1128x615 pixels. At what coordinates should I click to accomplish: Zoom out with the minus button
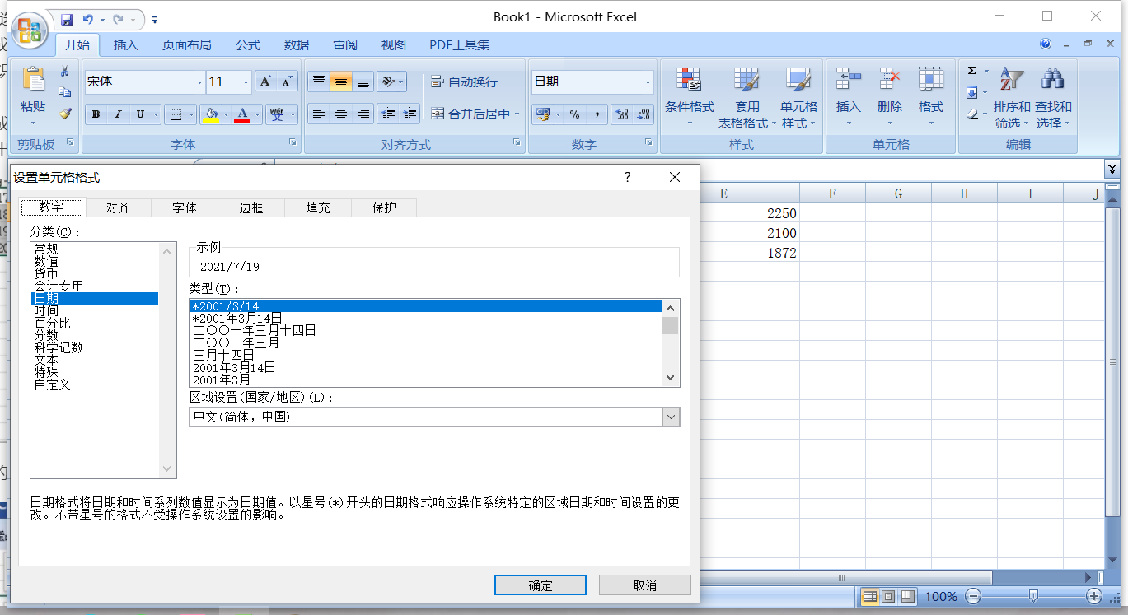click(973, 596)
